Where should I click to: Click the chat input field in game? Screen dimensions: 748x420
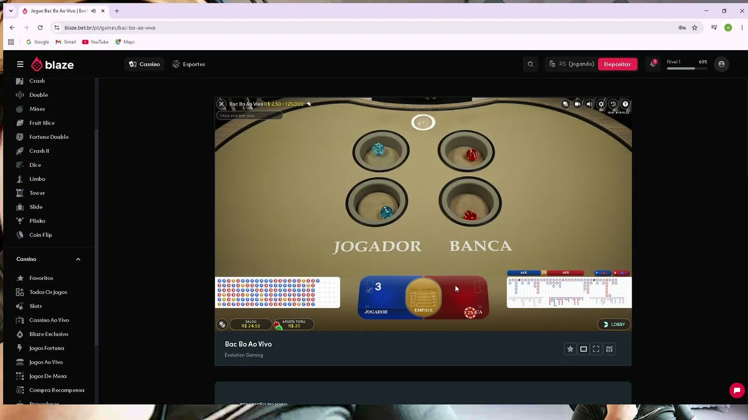click(250, 116)
